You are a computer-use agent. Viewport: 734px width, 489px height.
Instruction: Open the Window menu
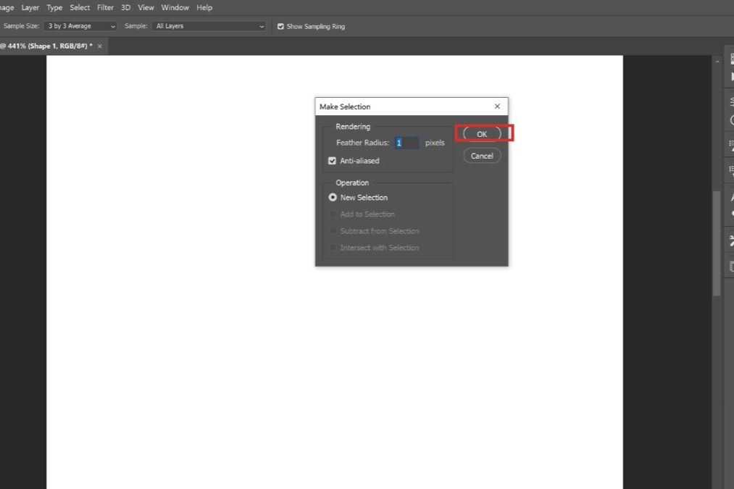[x=175, y=7]
